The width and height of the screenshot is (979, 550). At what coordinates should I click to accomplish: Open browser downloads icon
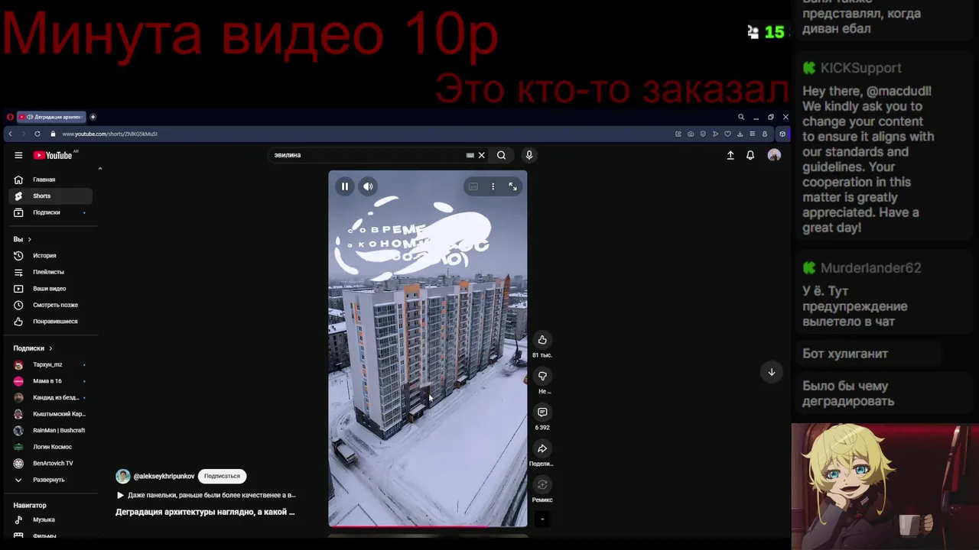coord(740,134)
